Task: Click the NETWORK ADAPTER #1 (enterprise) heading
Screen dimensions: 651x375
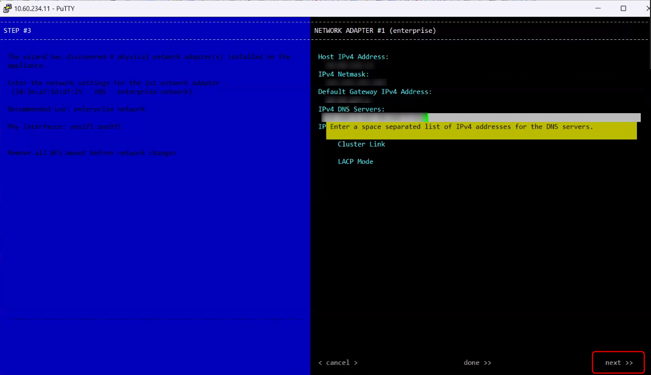Action: point(375,31)
